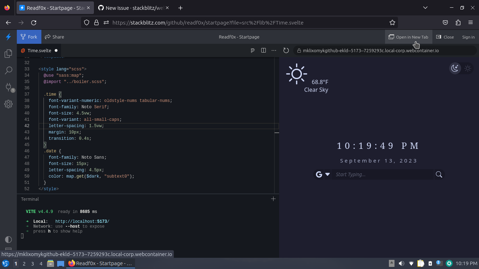Click the search magnifier in the start page
The width and height of the screenshot is (479, 269).
pyautogui.click(x=439, y=174)
